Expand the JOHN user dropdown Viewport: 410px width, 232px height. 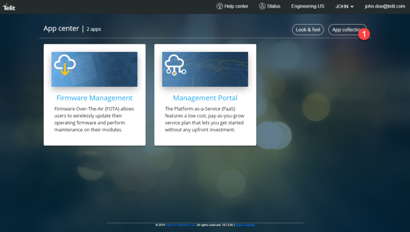[x=344, y=7]
